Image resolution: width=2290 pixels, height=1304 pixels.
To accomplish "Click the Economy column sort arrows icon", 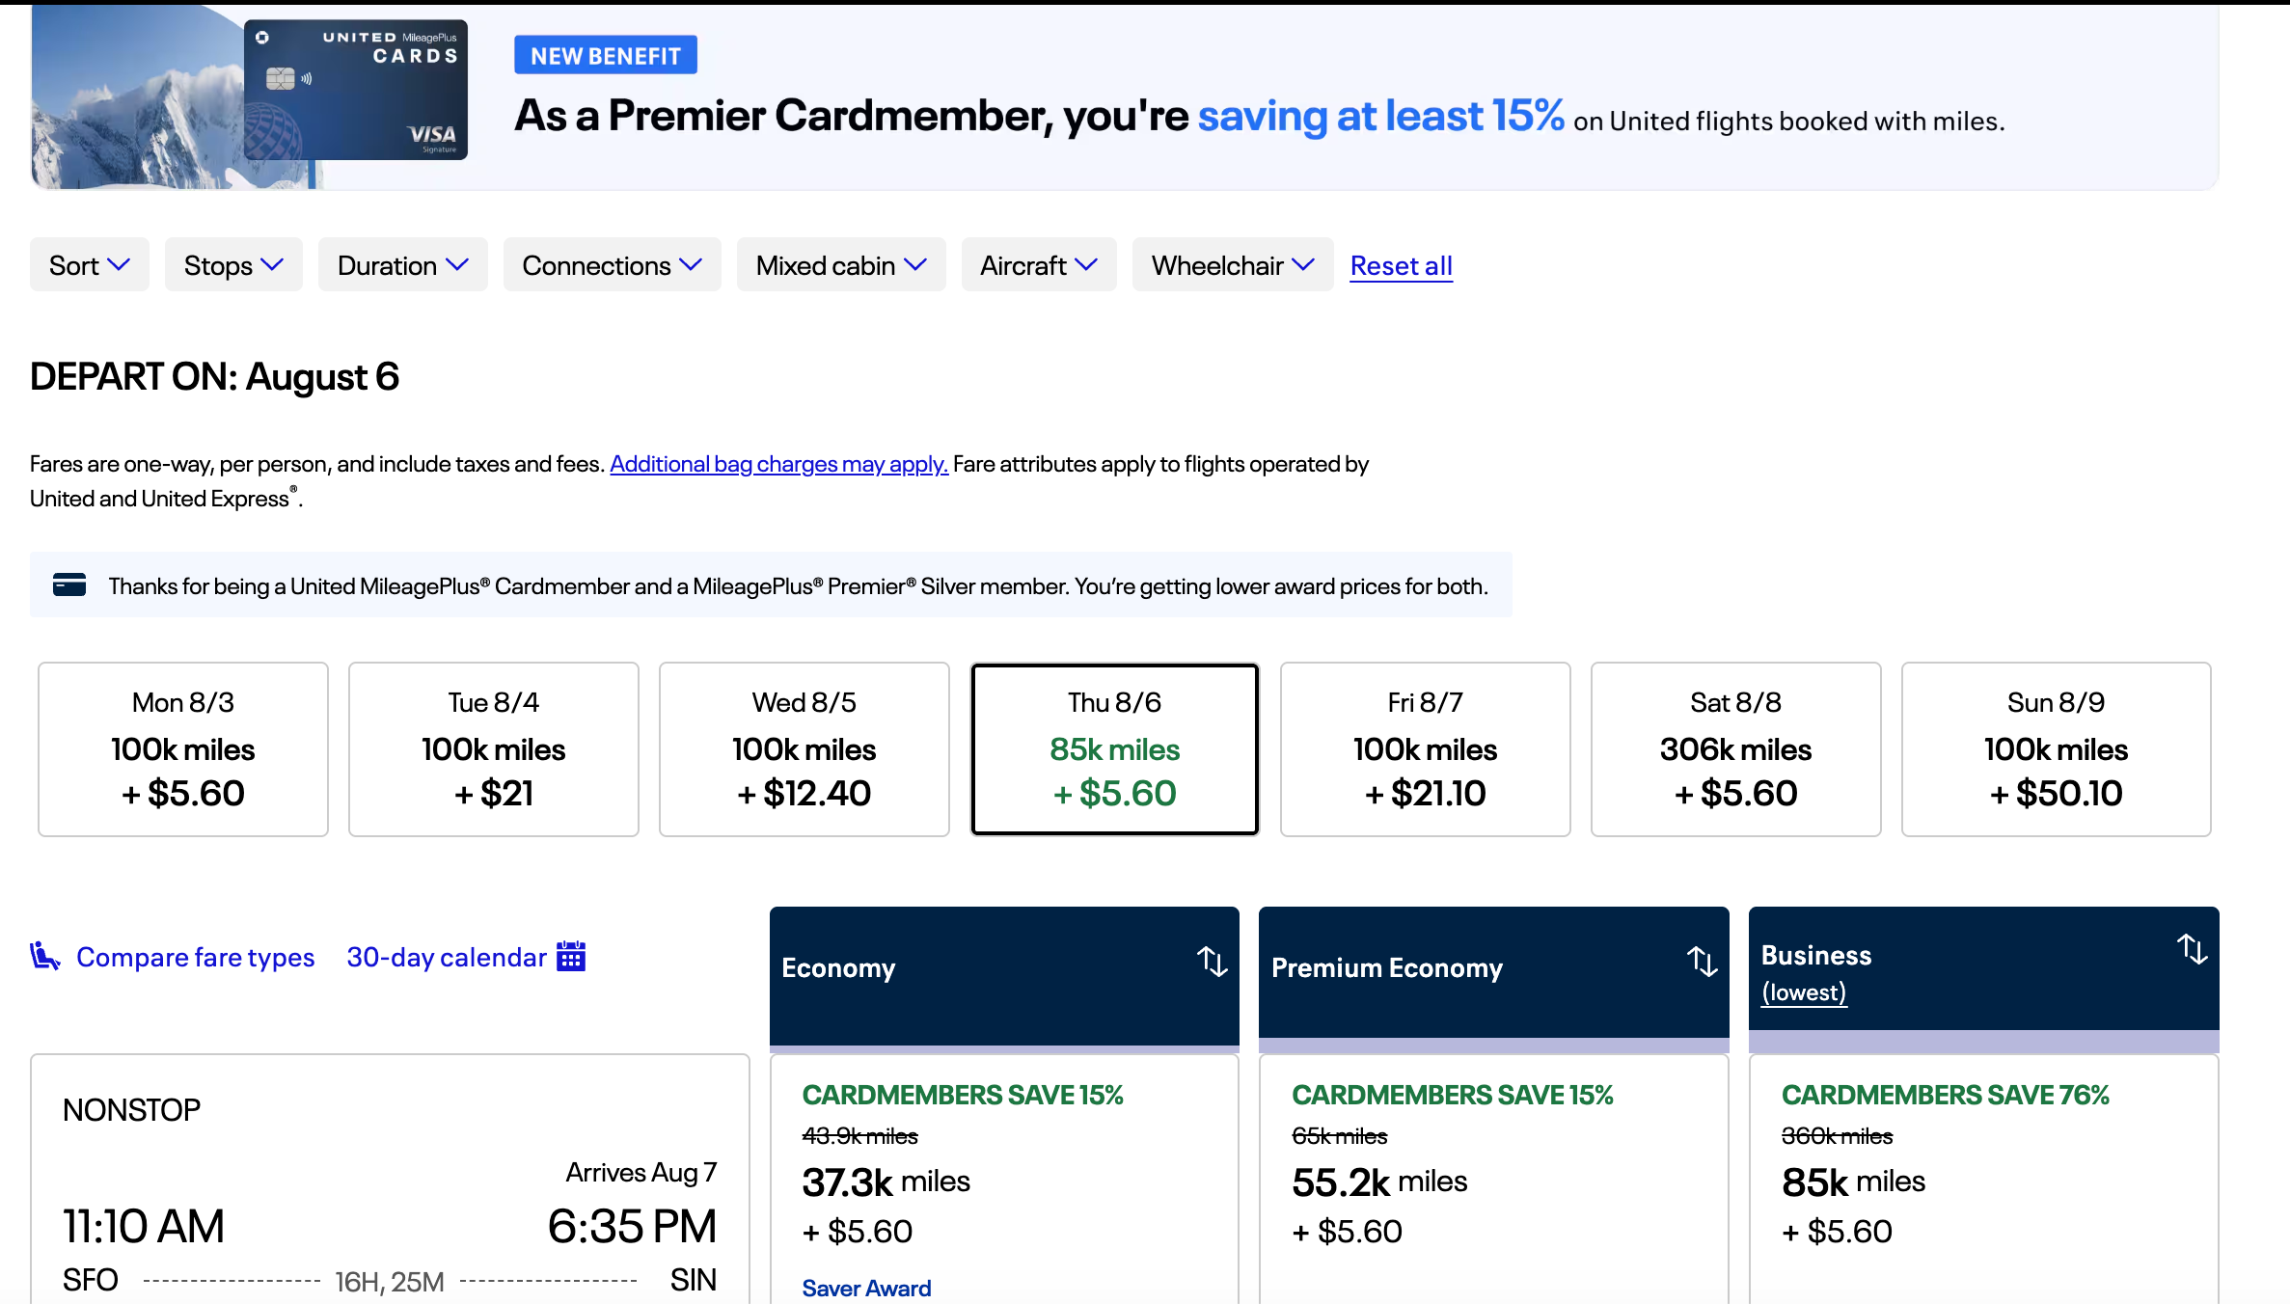I will tap(1212, 961).
